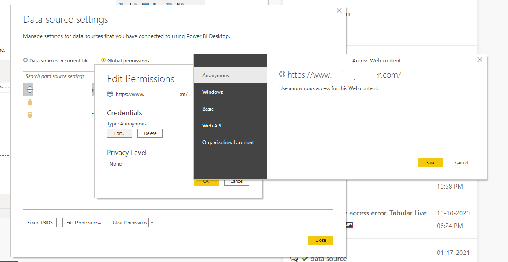Click the 10:58 PM post time
Screen dimensions: 508x262
450,186
